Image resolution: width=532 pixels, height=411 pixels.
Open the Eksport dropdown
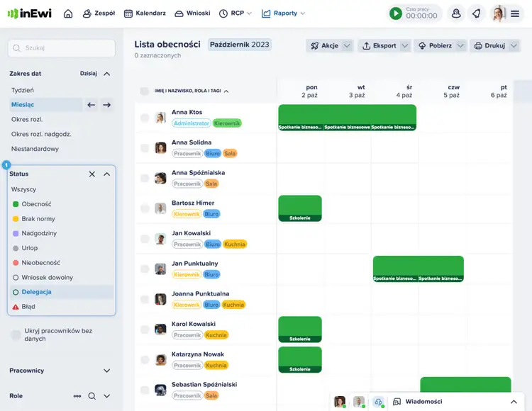[384, 45]
